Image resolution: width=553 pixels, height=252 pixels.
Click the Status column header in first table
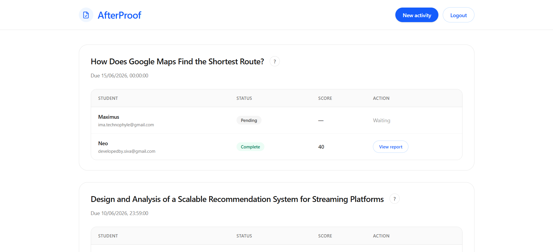244,98
